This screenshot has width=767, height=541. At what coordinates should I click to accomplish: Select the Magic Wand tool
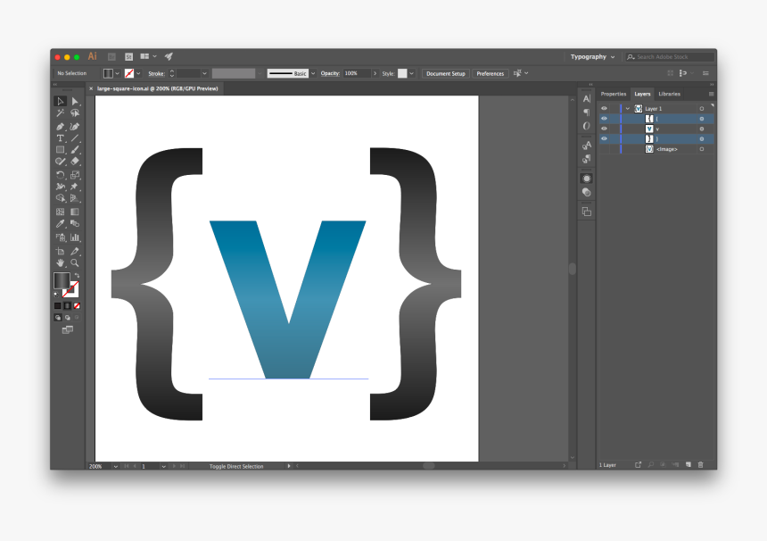60,113
